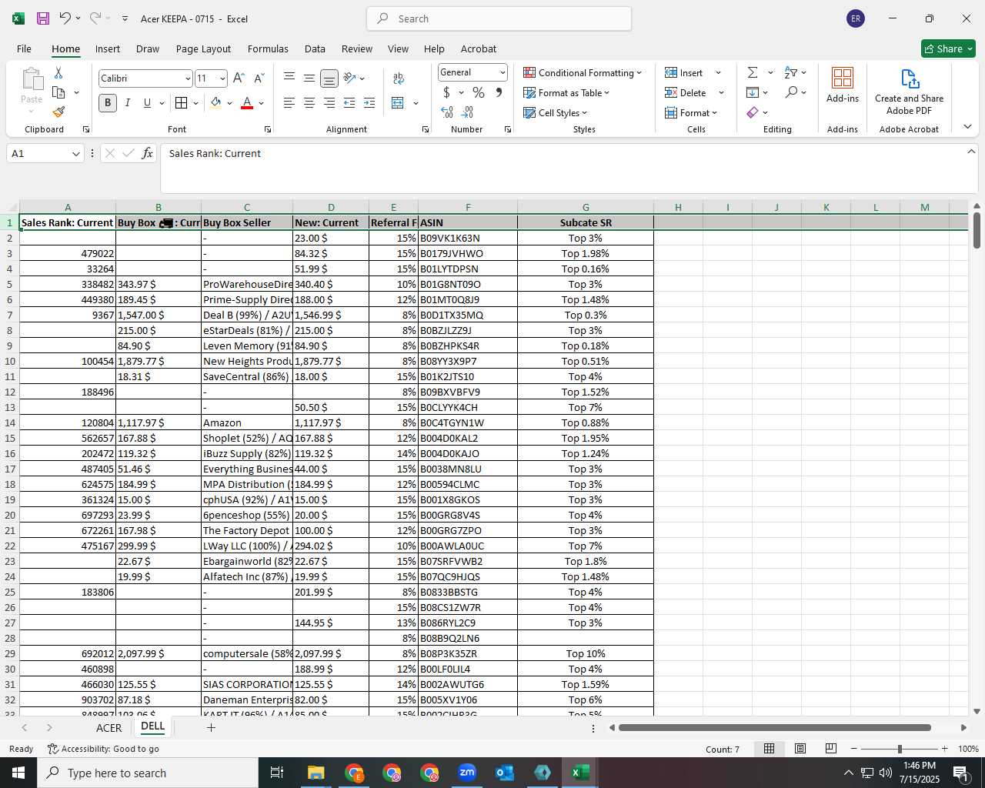Select the column G header
Image resolution: width=985 pixels, height=788 pixels.
586,207
